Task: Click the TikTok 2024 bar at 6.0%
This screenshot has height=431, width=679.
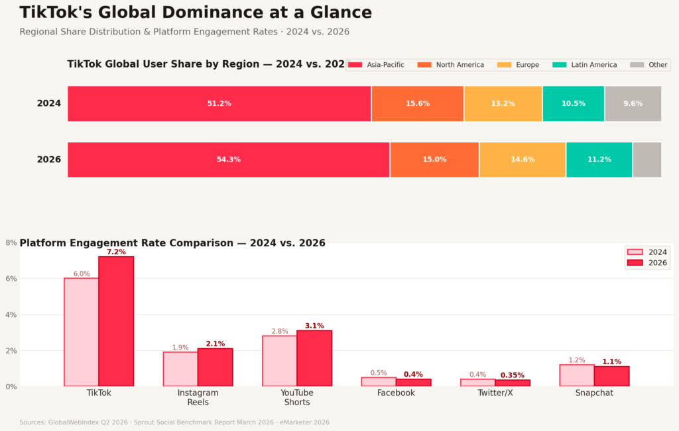Action: [82, 332]
